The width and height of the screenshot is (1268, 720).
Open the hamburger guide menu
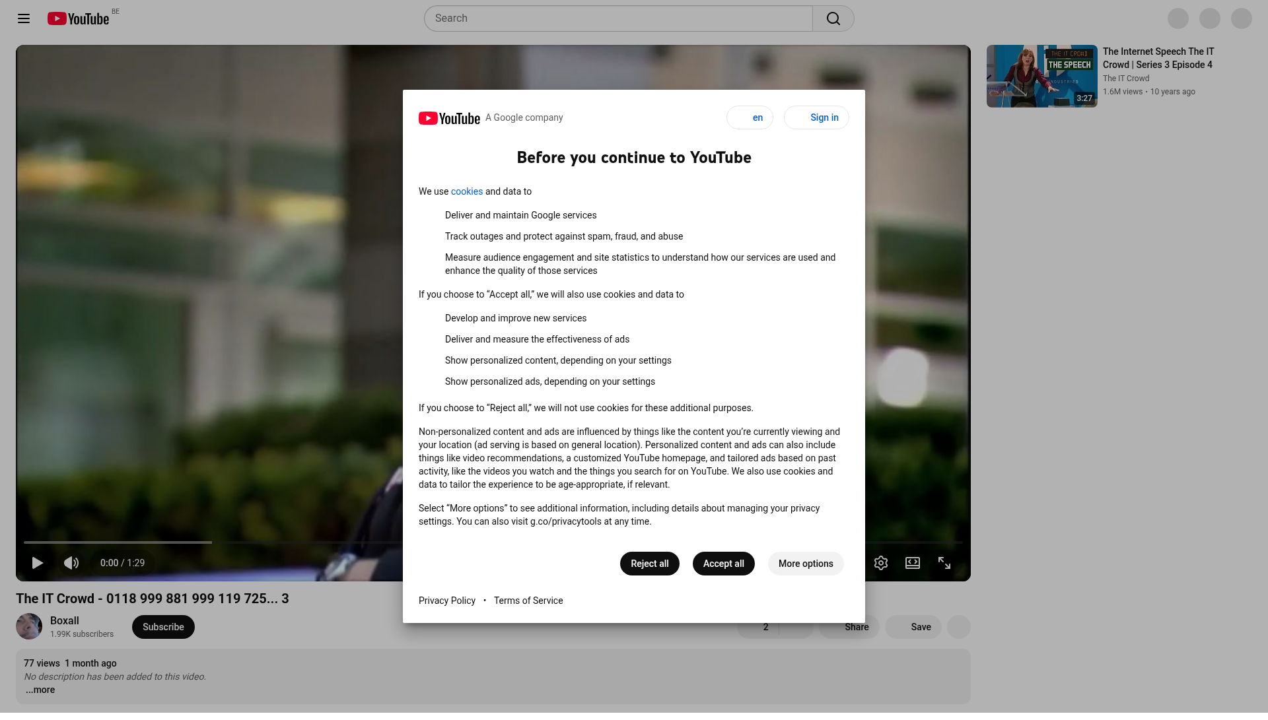[x=24, y=18]
